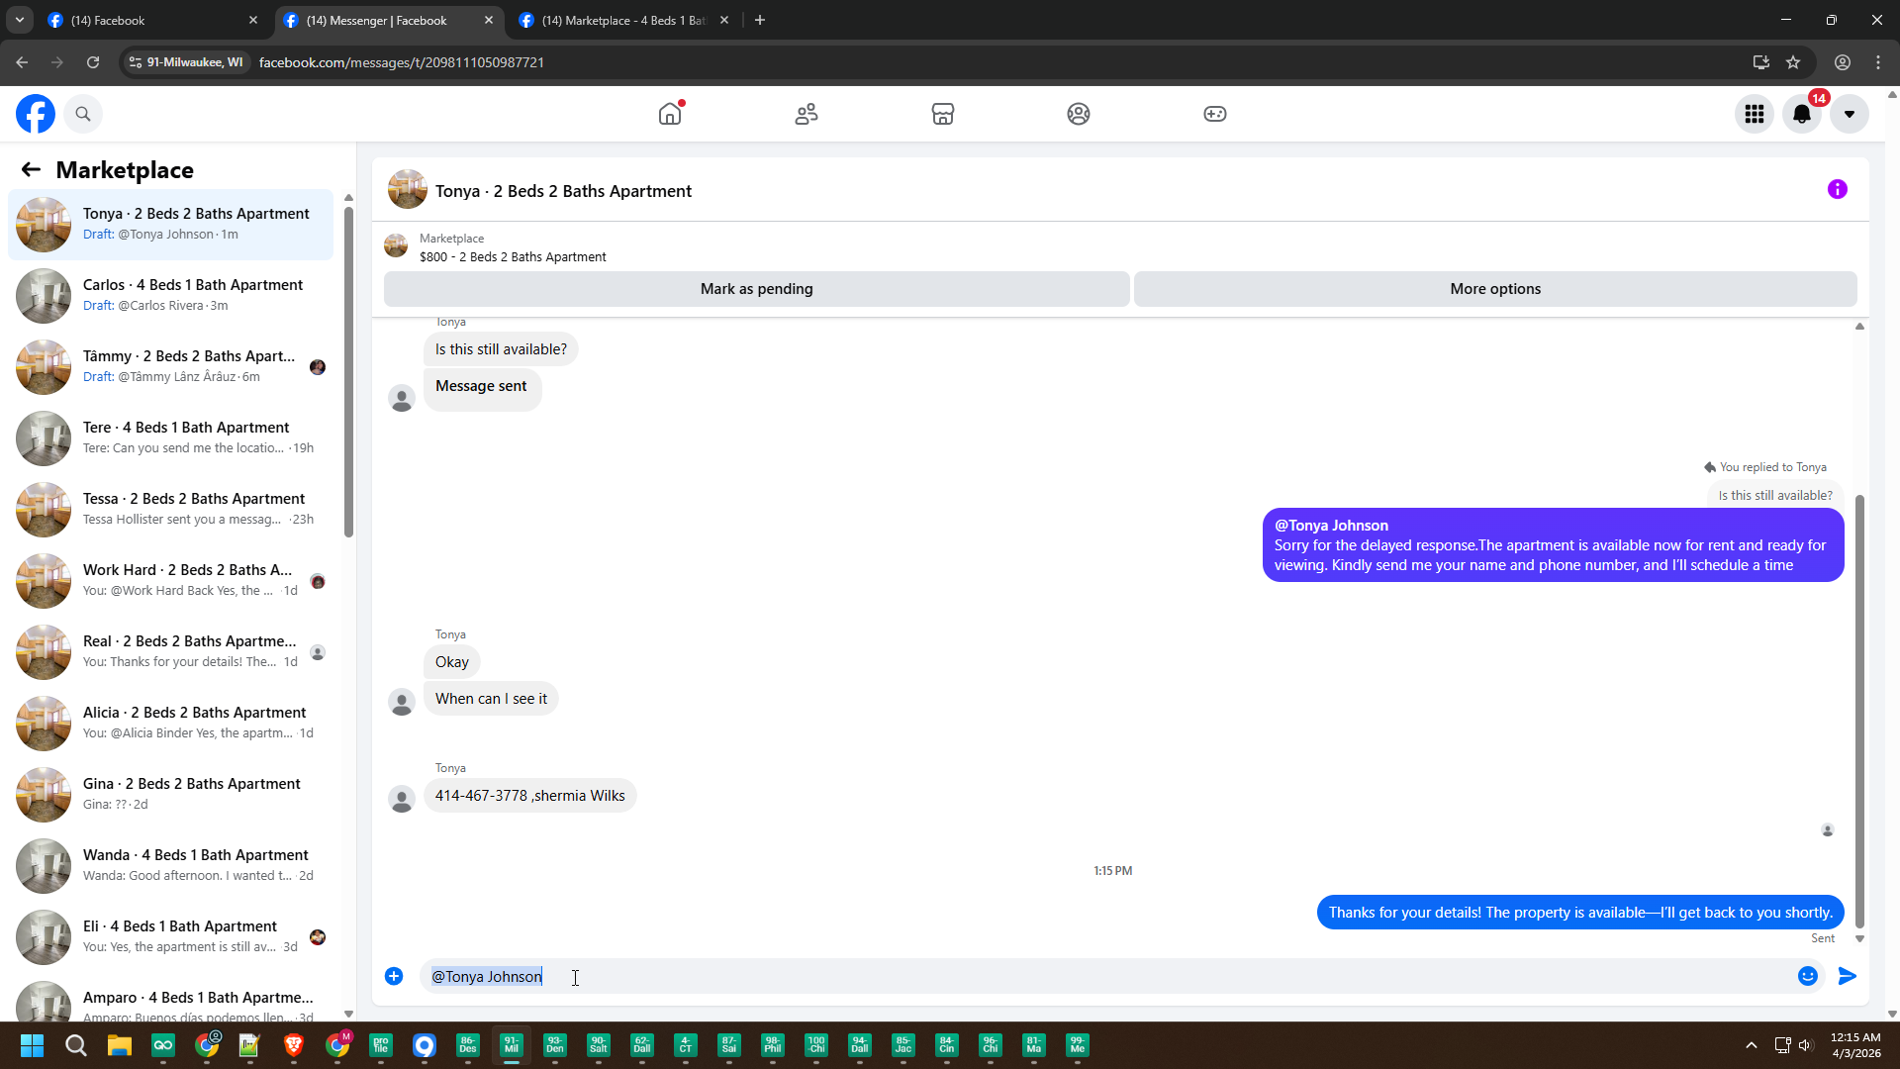Open emoji picker in message box
The image size is (1900, 1069).
tap(1808, 977)
